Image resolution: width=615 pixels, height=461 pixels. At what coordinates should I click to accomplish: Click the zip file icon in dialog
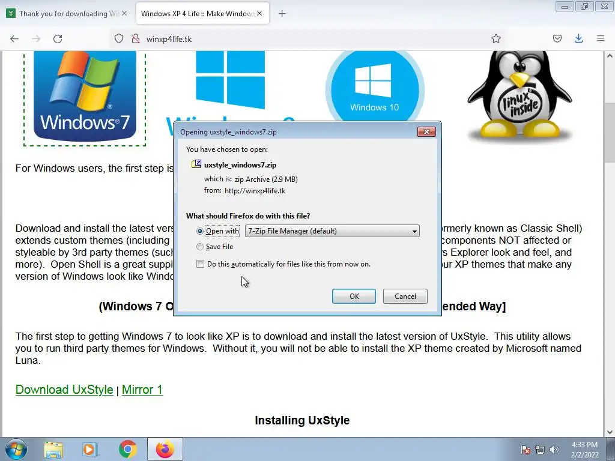click(x=196, y=164)
